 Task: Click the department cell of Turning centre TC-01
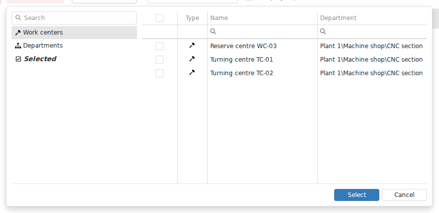pyautogui.click(x=372, y=60)
